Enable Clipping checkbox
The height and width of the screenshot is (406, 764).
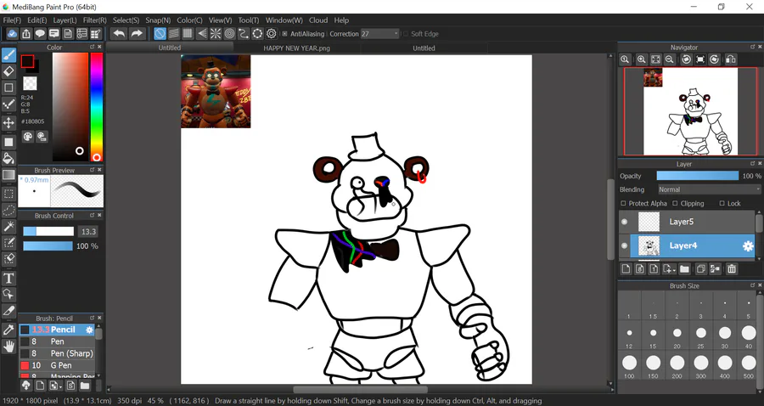click(675, 203)
